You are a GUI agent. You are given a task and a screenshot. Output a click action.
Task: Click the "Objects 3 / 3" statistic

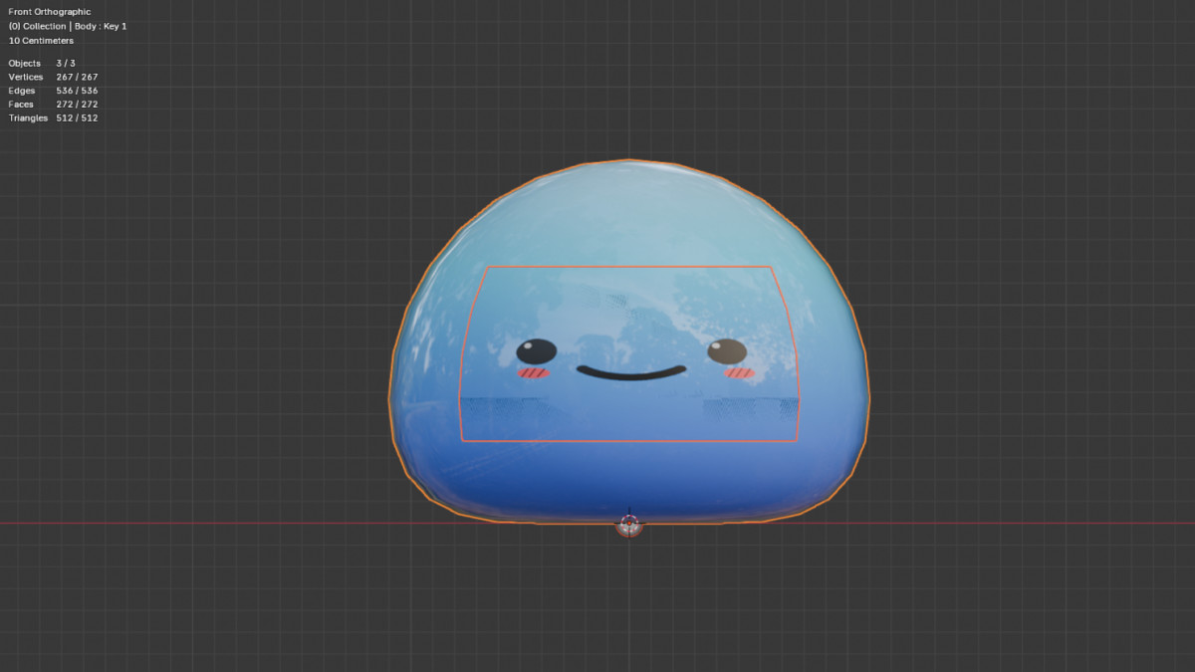point(42,63)
